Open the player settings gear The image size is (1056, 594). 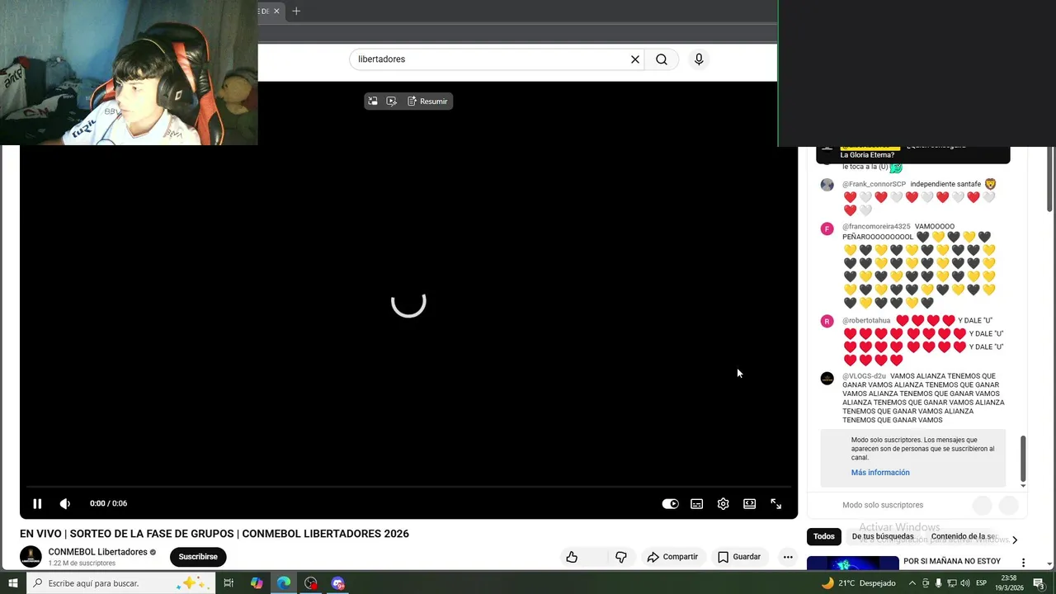[723, 504]
